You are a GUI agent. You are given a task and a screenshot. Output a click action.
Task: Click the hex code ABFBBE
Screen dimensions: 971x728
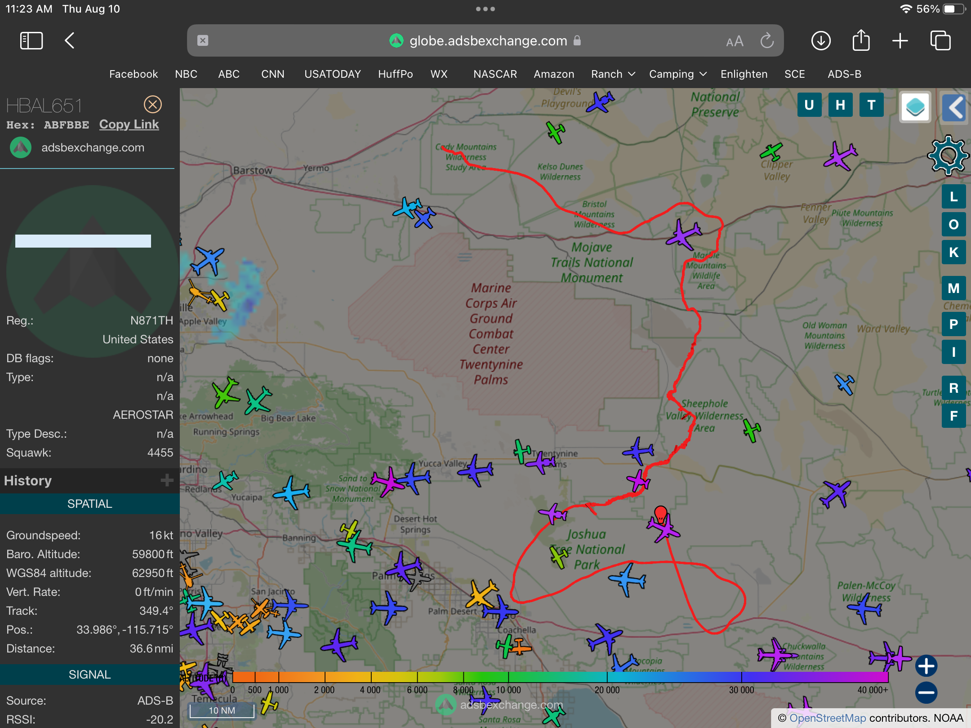click(x=67, y=125)
